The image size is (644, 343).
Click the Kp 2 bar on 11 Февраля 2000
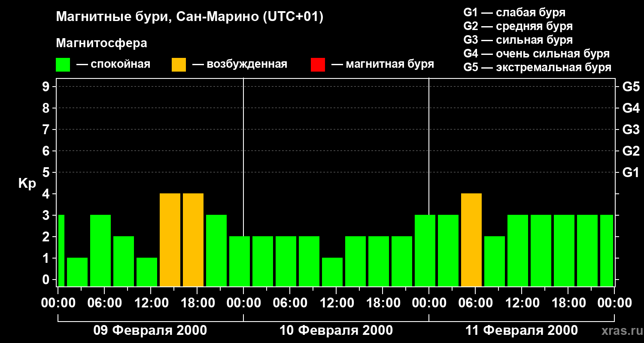[x=495, y=261]
